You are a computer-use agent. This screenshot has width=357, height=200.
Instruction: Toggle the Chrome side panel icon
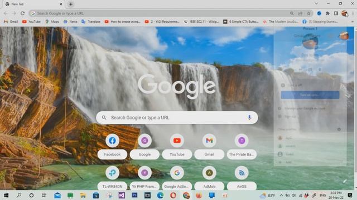[336, 13]
